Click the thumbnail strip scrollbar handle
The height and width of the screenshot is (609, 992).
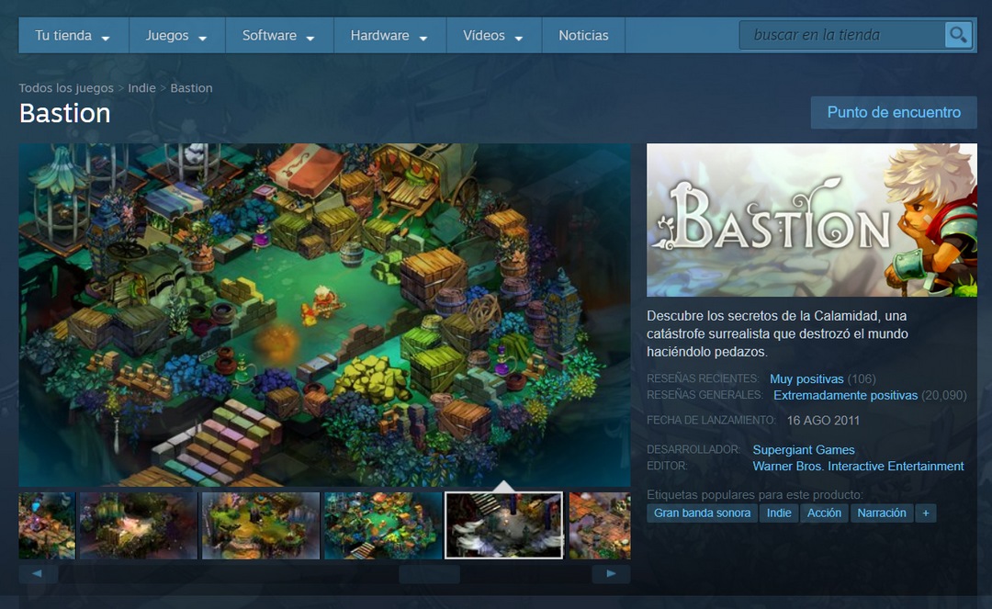[x=429, y=573]
